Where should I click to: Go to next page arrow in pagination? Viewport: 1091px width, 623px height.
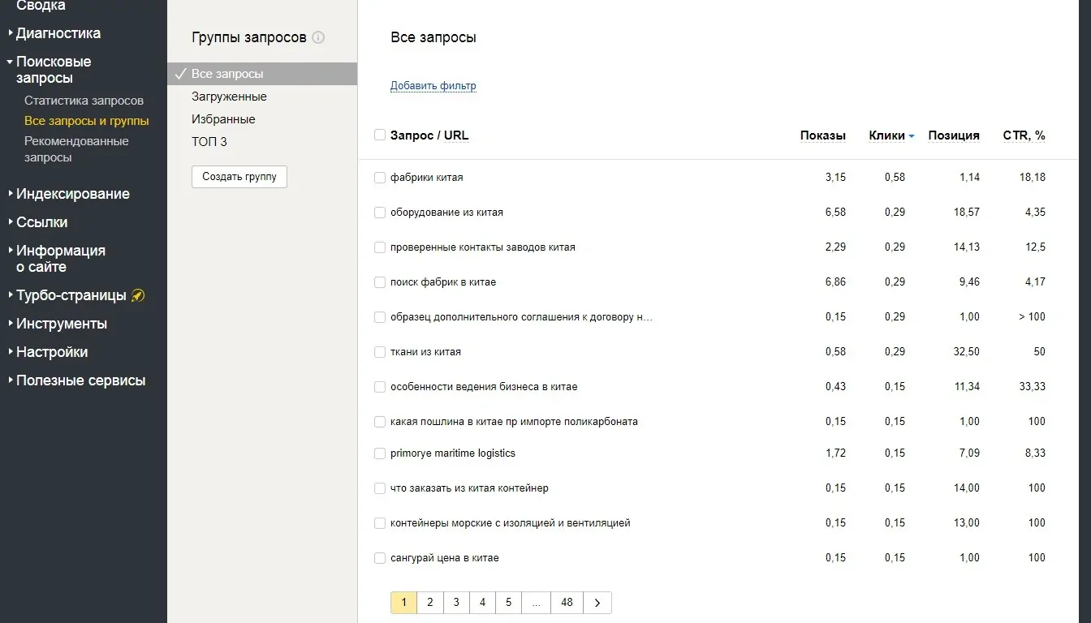tap(597, 603)
